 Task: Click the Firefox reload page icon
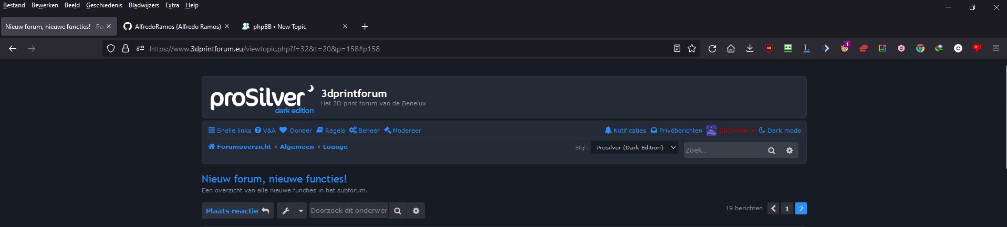[x=712, y=49]
